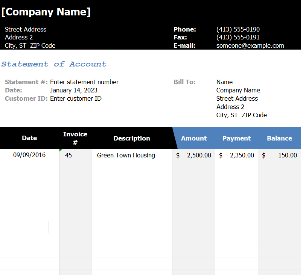Click the Statement of Account heading
This screenshot has height=275, width=303.
[x=54, y=64]
